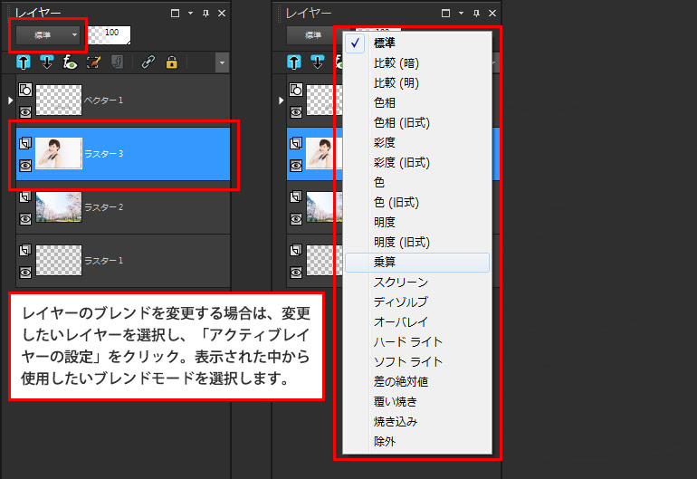Toggle visibility of ラスター 3 in left panel
The height and width of the screenshot is (479, 697).
pos(25,165)
